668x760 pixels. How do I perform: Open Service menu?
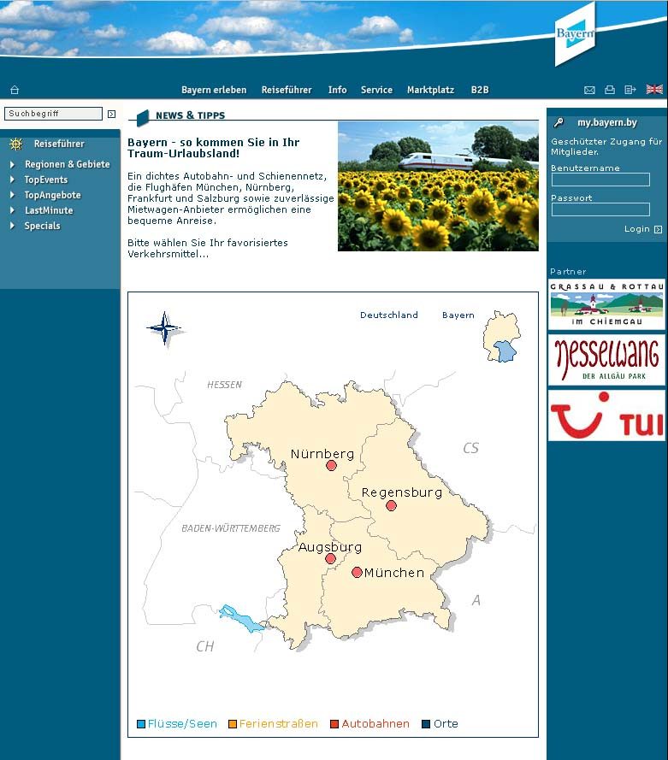coord(376,90)
